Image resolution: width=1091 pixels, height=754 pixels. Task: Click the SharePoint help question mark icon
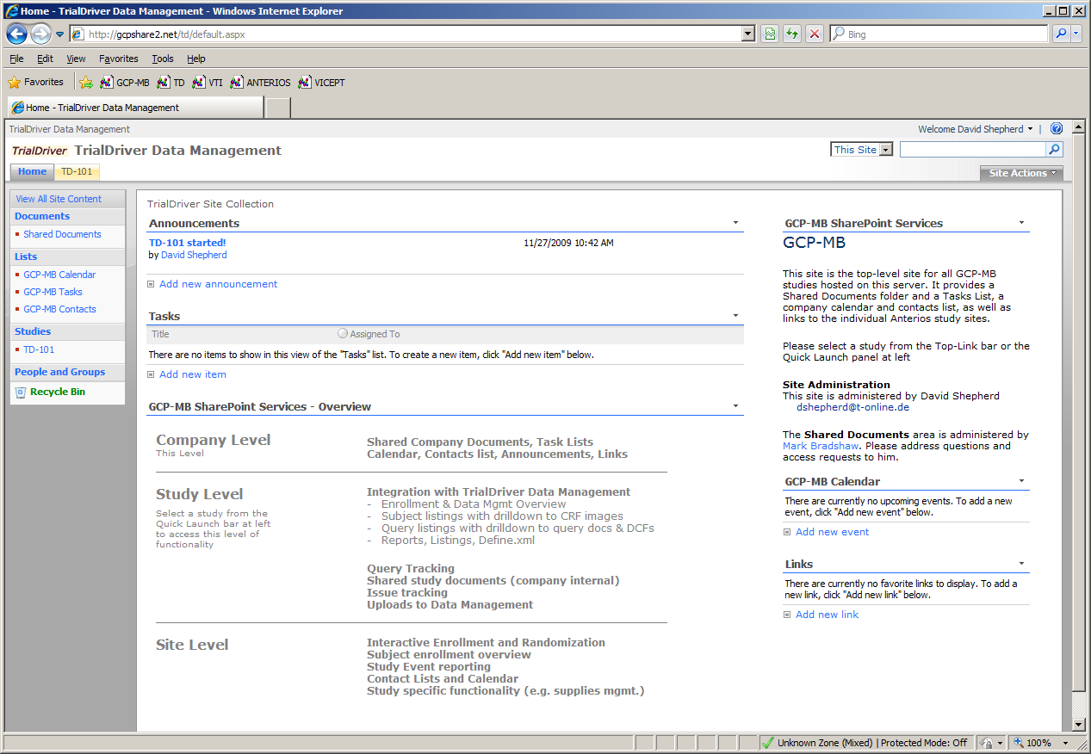click(x=1057, y=129)
